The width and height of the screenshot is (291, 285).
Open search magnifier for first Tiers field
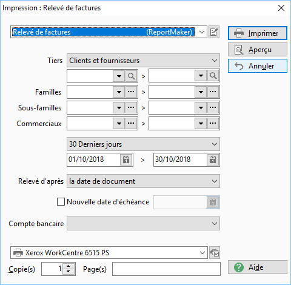(x=132, y=76)
